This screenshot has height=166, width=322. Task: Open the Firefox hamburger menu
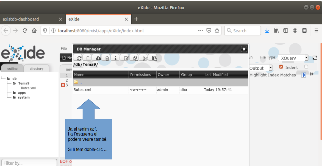click(x=317, y=30)
